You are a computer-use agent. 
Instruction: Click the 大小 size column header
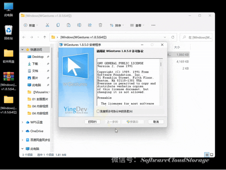(177, 47)
